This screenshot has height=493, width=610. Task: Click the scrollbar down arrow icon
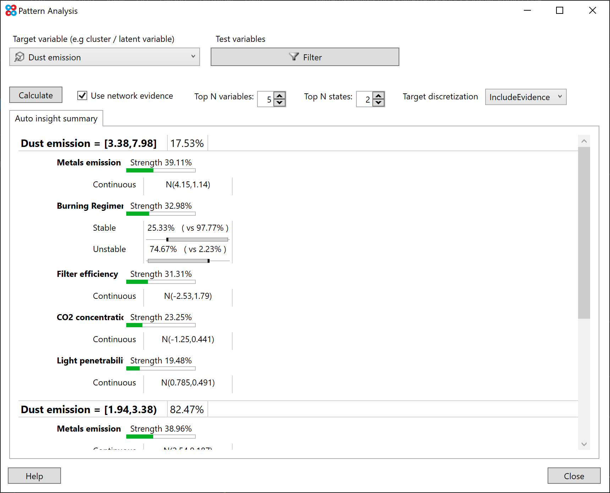pyautogui.click(x=584, y=444)
